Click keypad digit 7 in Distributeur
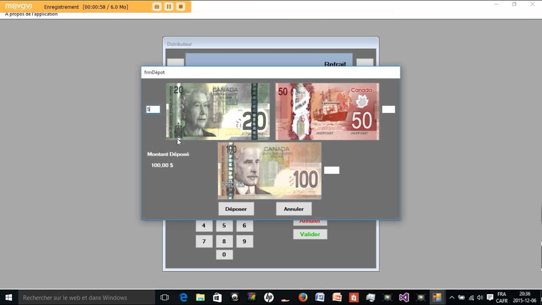Viewport: 542px width, 305px height. point(204,241)
